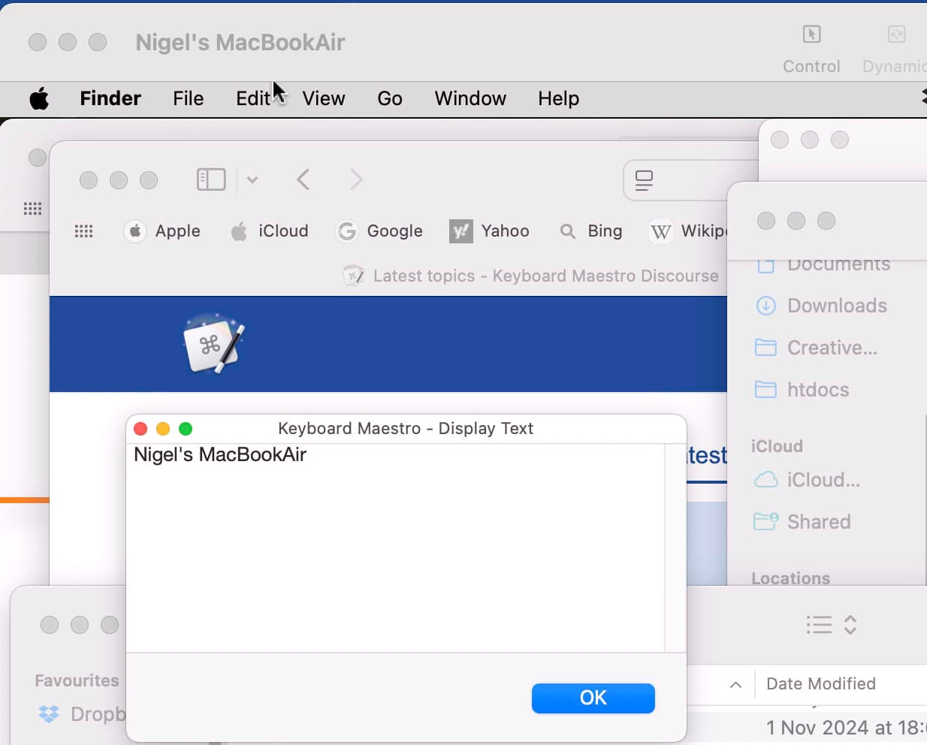Toggle the Safari sidebar button
Viewport: 927px width, 745px height.
coord(211,179)
